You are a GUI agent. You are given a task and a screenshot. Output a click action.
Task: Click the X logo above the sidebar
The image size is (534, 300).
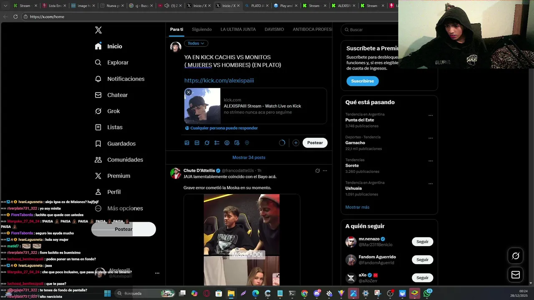[98, 30]
